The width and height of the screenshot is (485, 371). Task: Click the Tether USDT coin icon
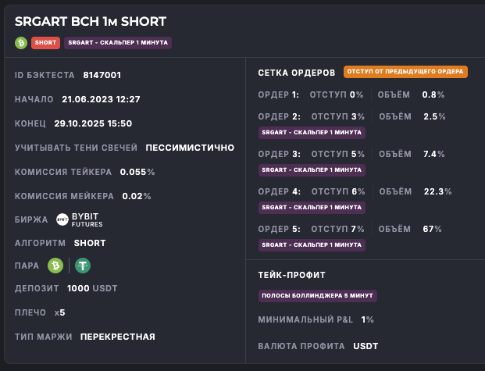click(x=83, y=266)
